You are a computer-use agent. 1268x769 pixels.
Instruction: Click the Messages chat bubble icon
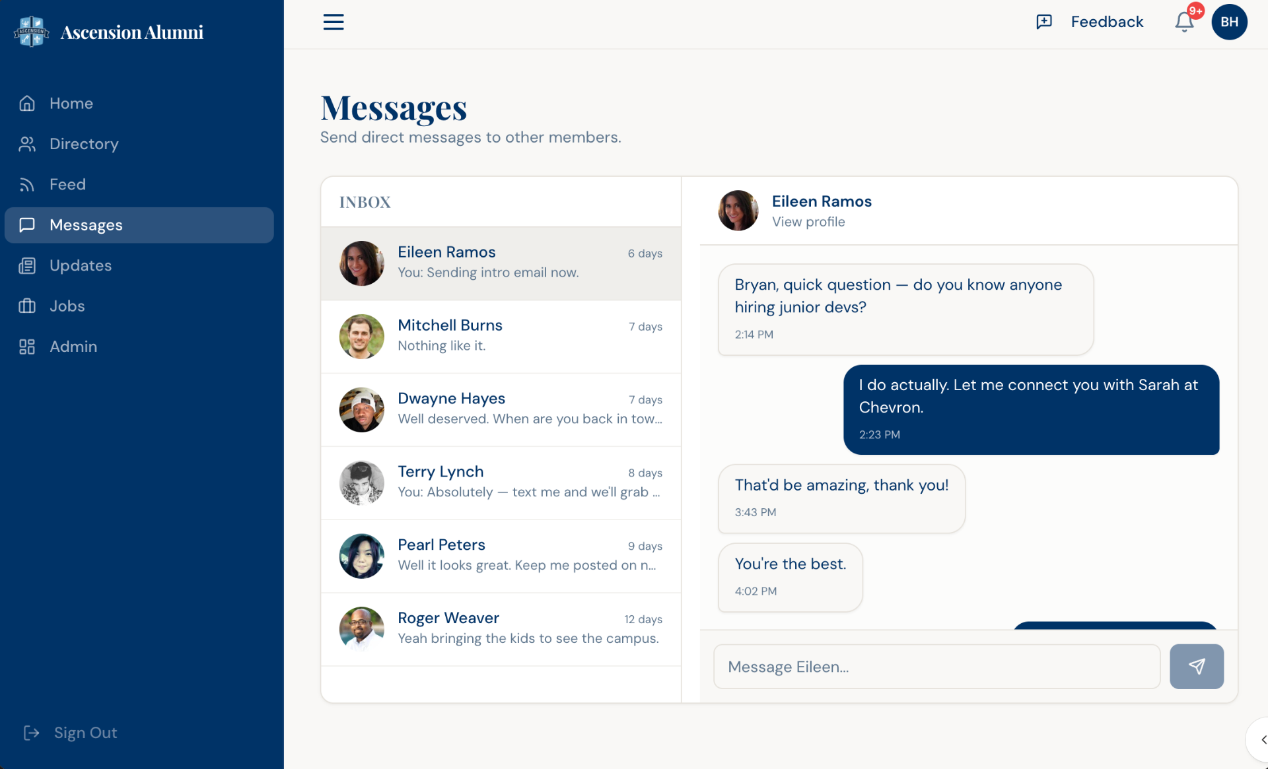tap(27, 225)
